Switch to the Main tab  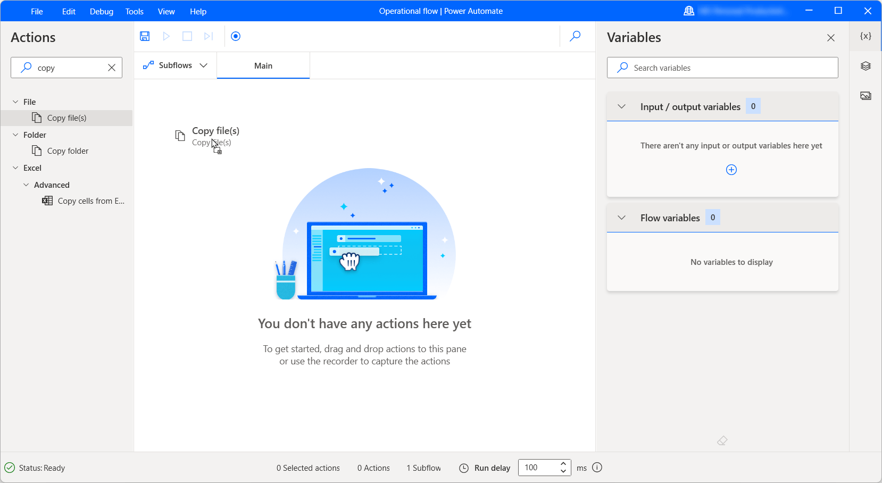[263, 65]
